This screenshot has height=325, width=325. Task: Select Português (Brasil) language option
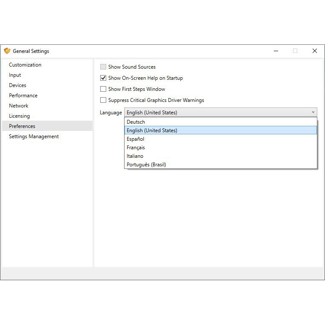tap(146, 165)
